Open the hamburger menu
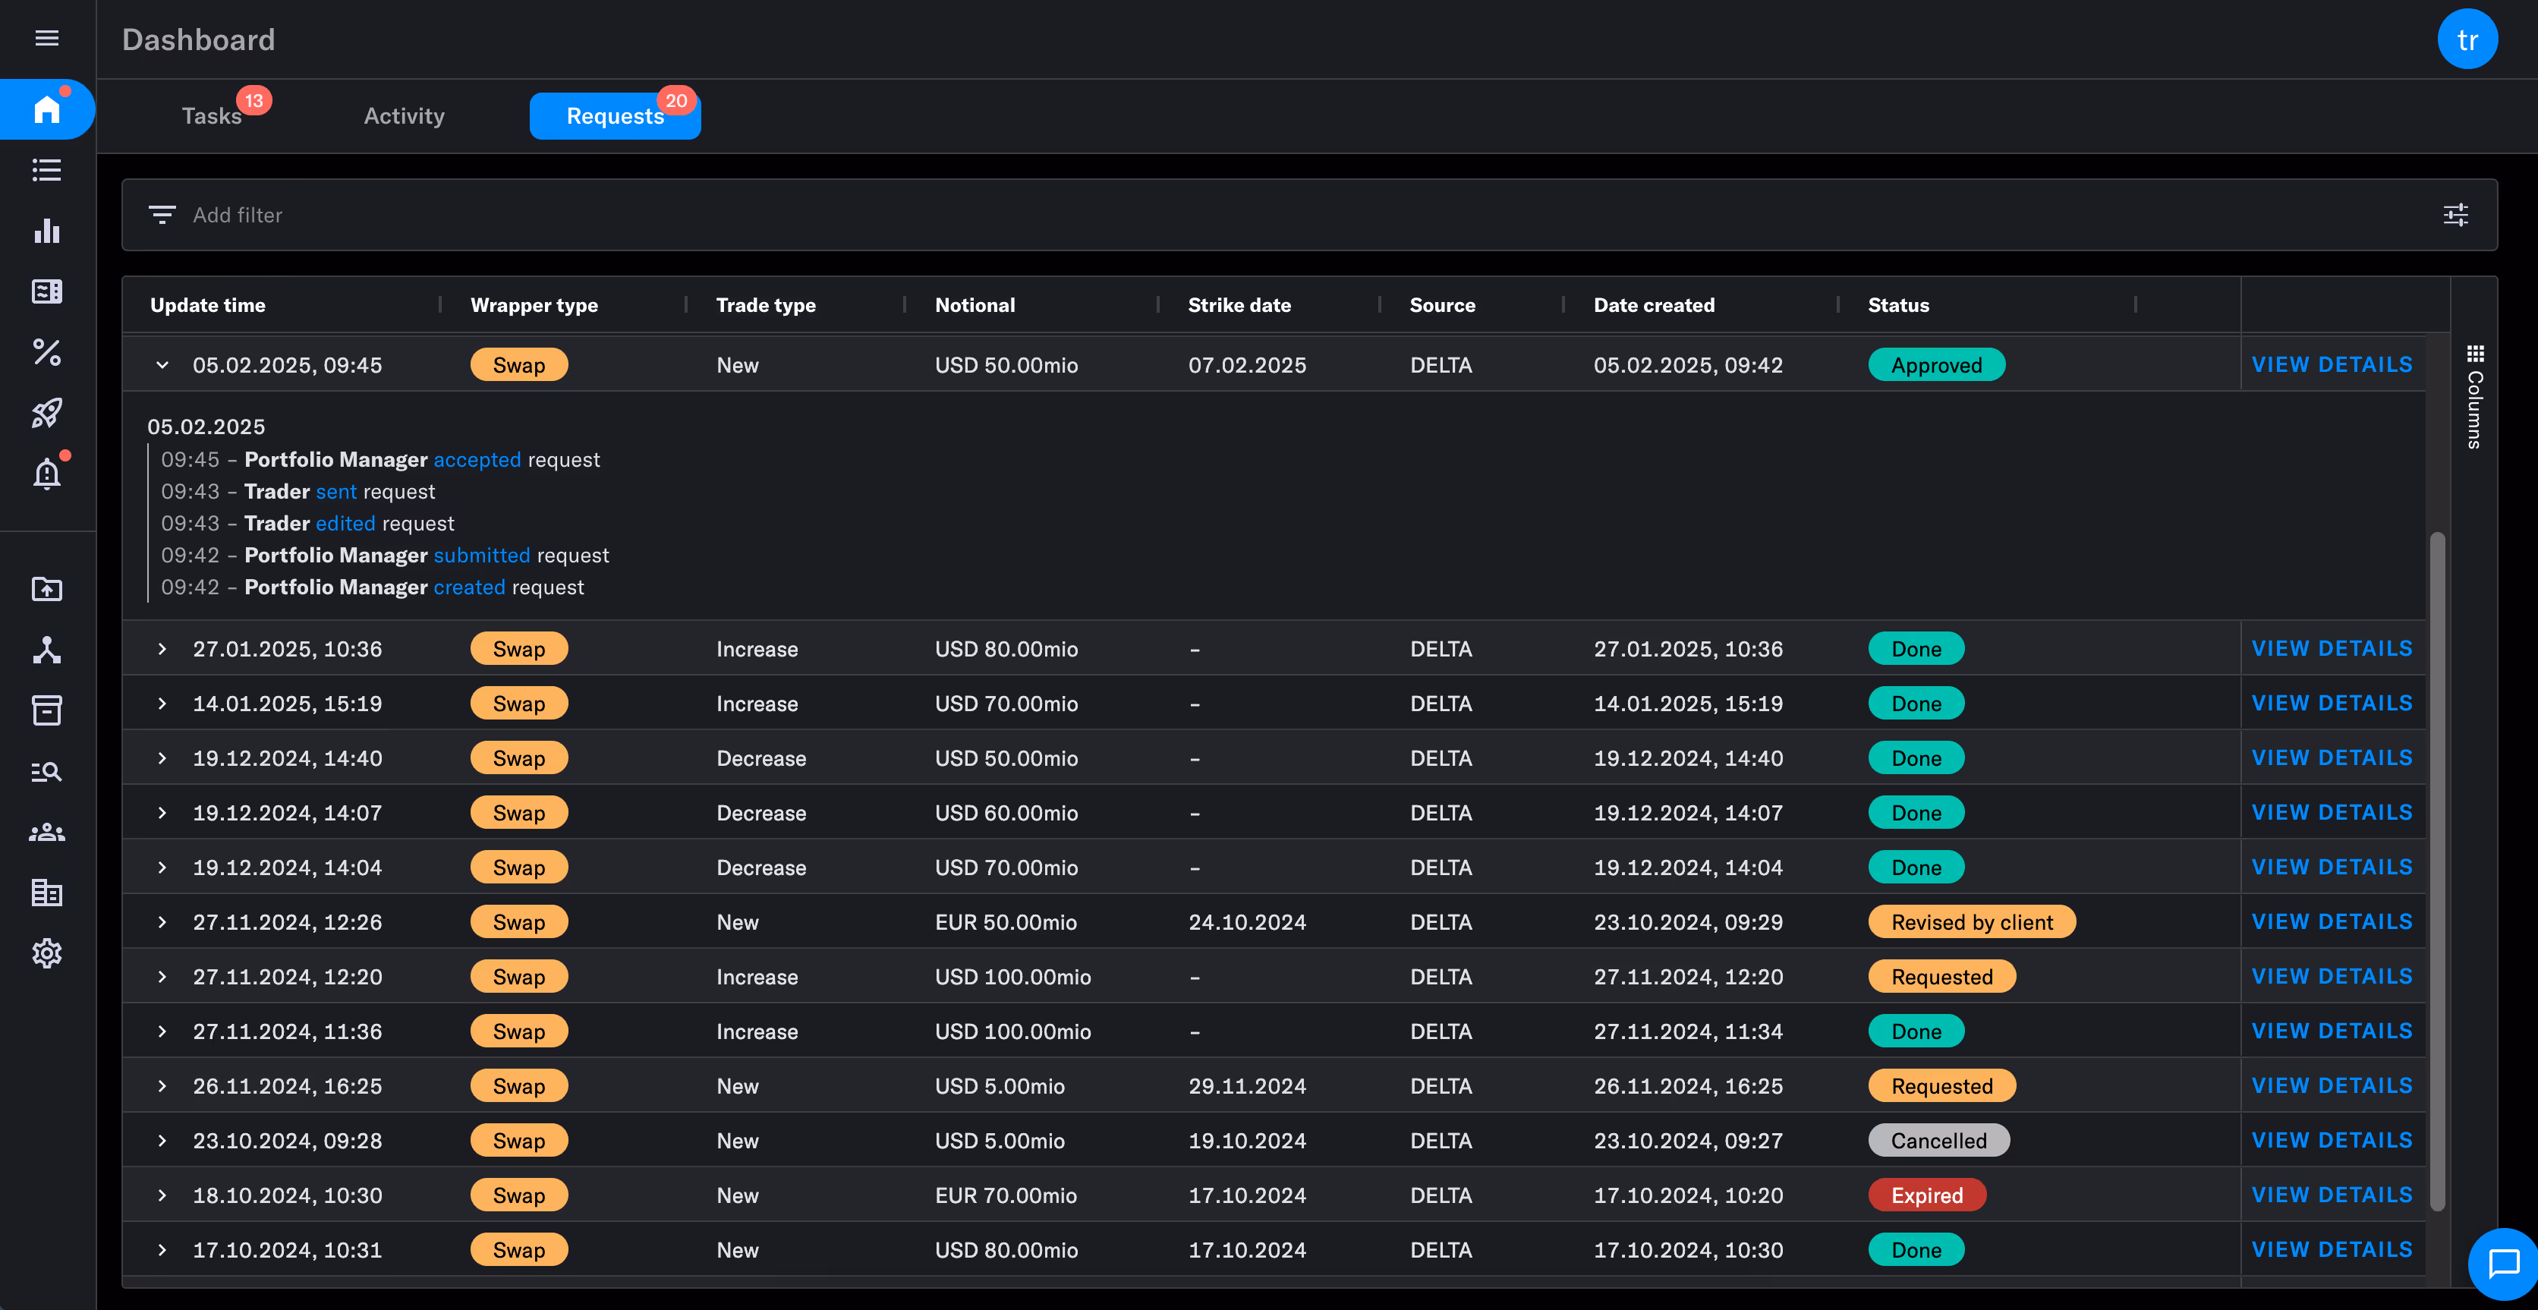 tap(46, 39)
